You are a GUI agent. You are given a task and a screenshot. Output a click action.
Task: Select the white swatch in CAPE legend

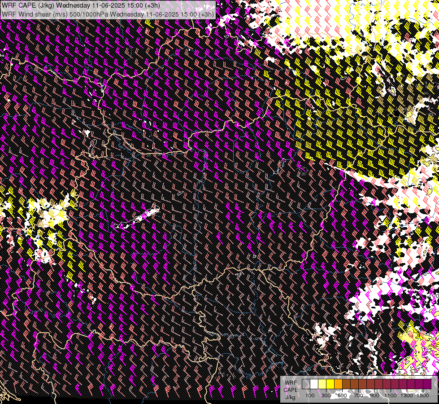314,384
